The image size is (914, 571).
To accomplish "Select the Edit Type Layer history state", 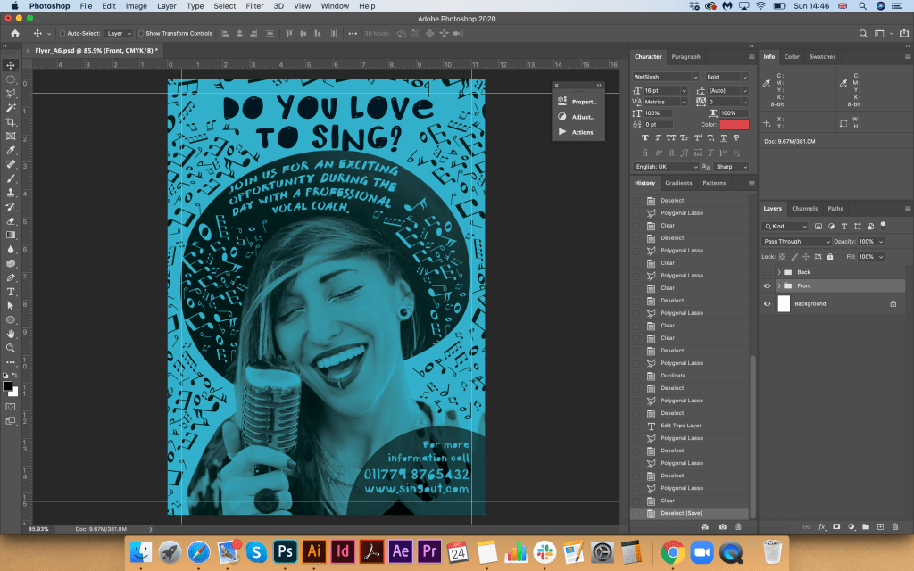I will point(680,426).
